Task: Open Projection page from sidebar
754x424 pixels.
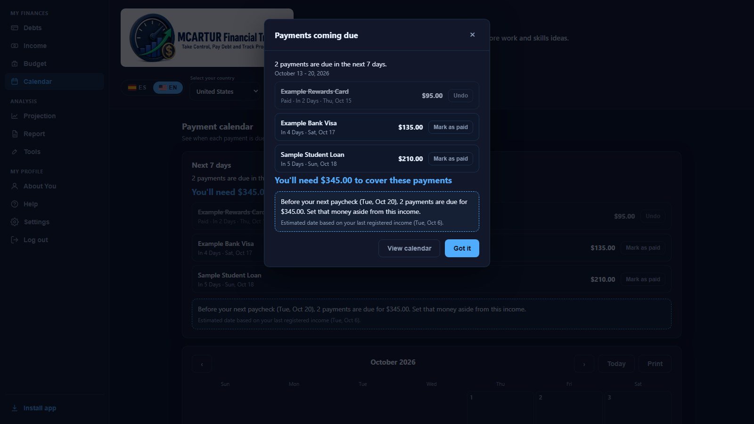Action: 54,116
